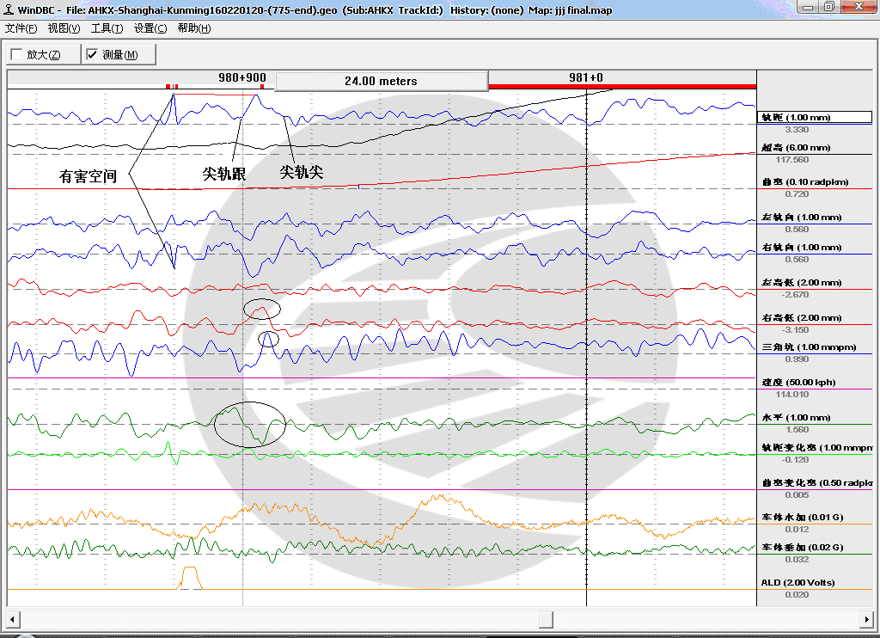Click the 980+900 mileage label
This screenshot has height=638, width=880.
click(241, 77)
